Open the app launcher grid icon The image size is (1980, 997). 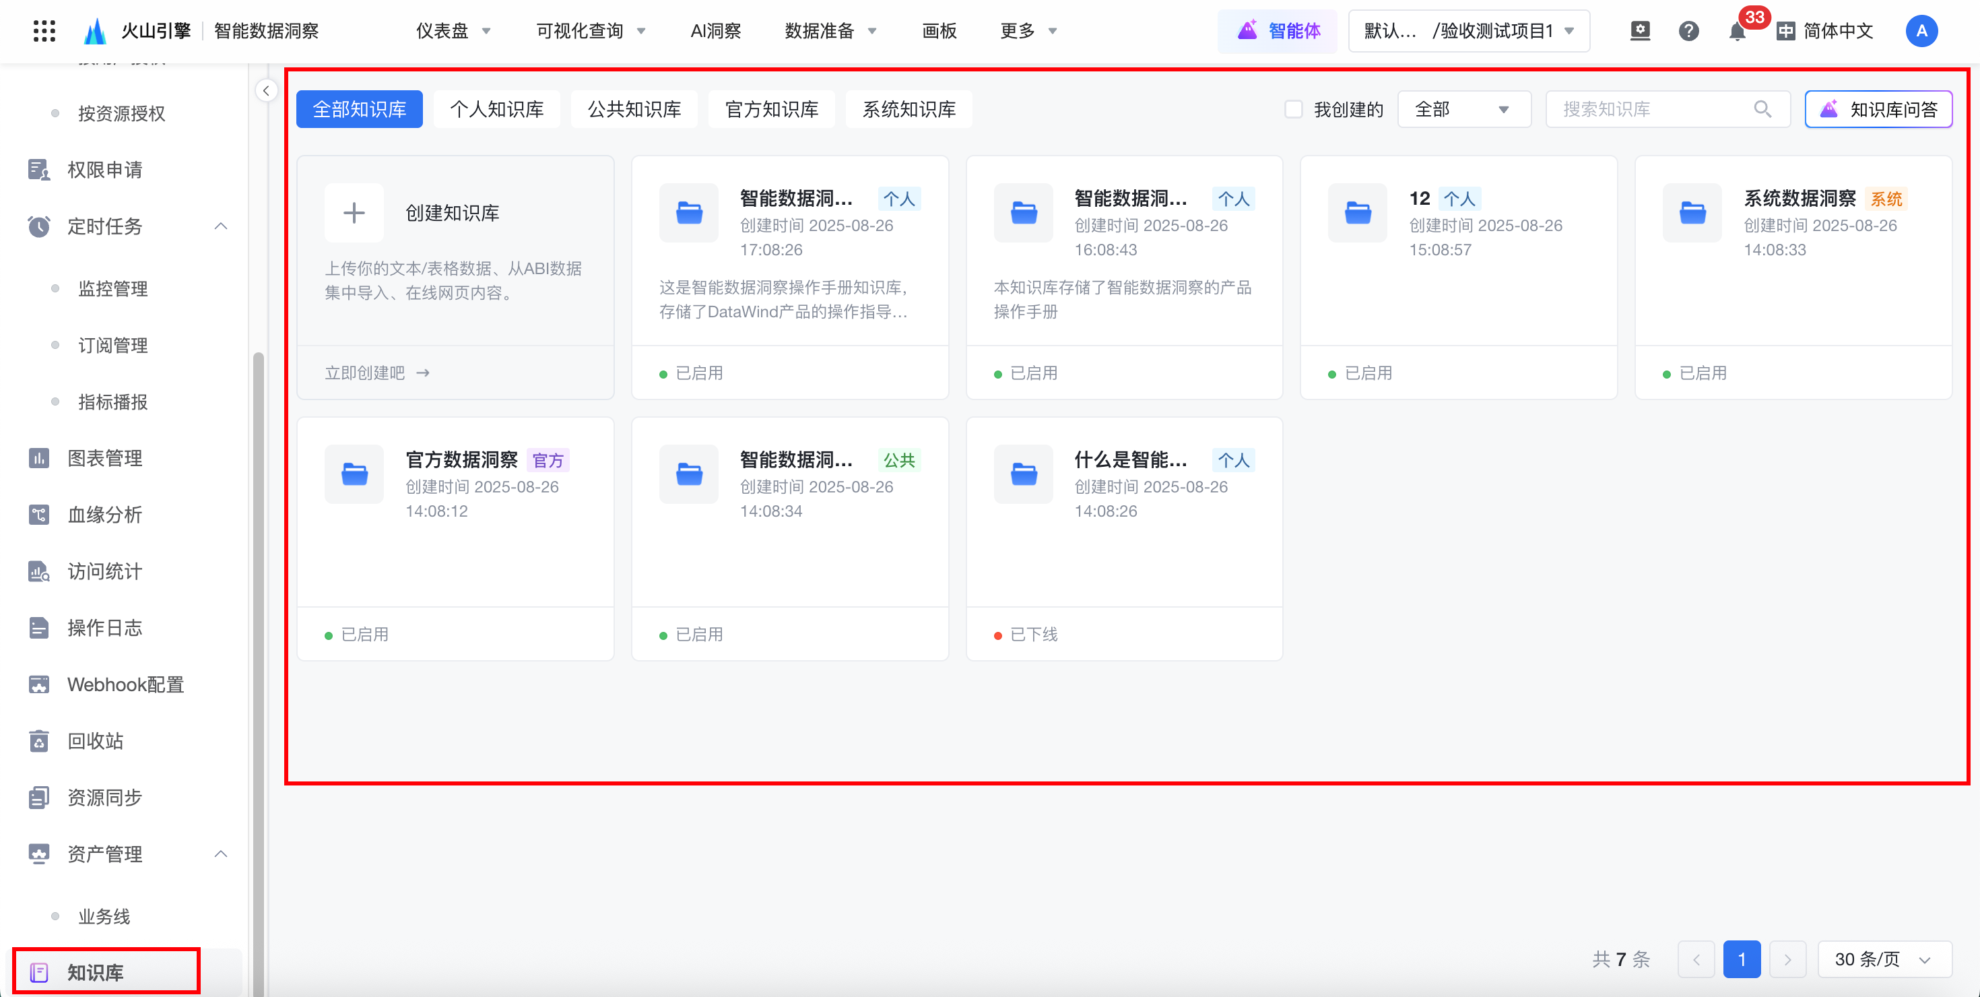[44, 31]
